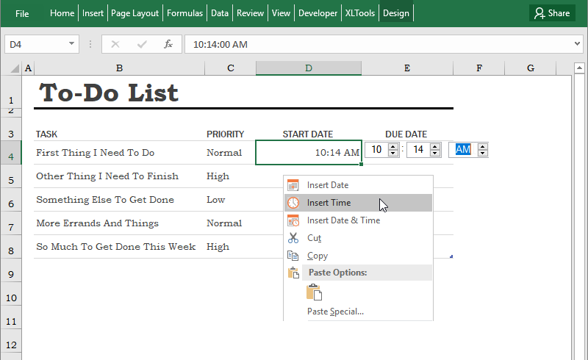Click the Cut scissors icon
Image resolution: width=588 pixels, height=360 pixels.
(x=293, y=238)
